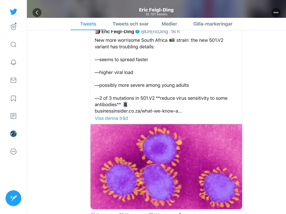Switch to Tweets och svar tab
This screenshot has height=214, width=286.
tap(130, 24)
